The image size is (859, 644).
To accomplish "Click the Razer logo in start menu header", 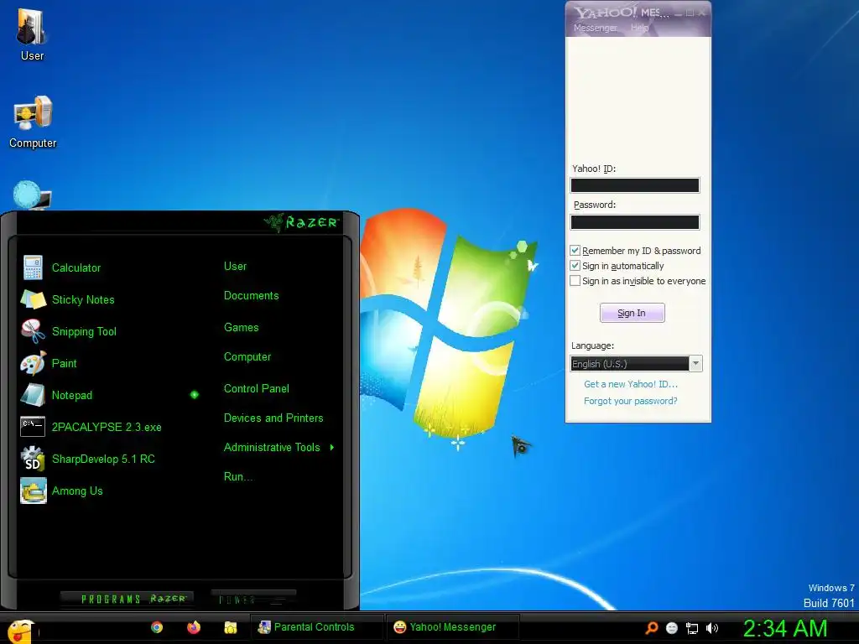I will (301, 222).
